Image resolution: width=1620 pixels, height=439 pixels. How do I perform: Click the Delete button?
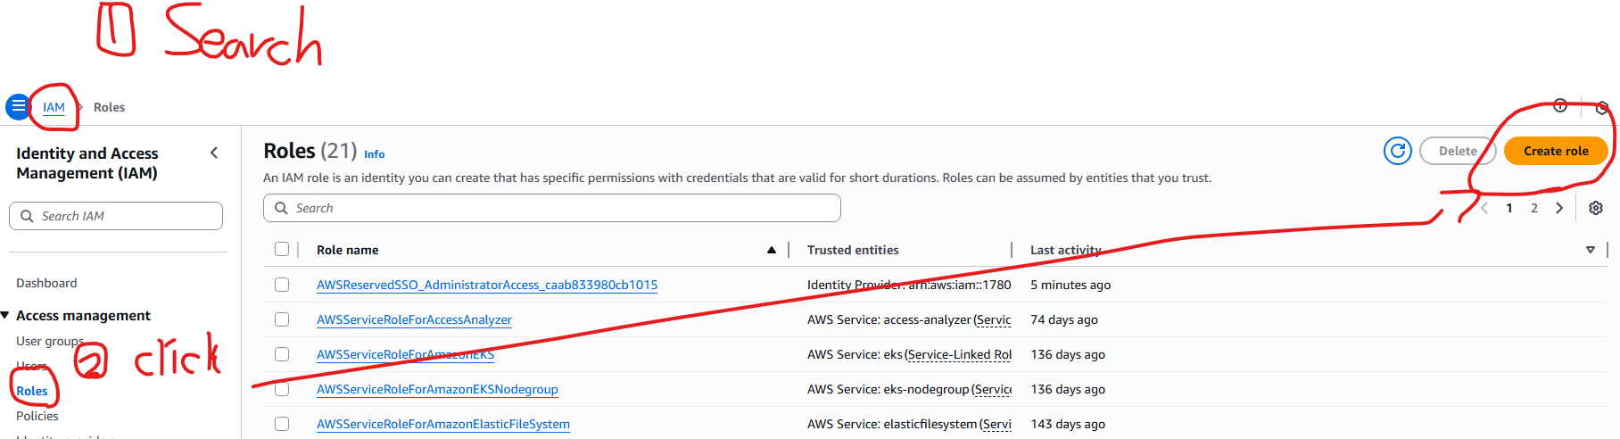1458,151
